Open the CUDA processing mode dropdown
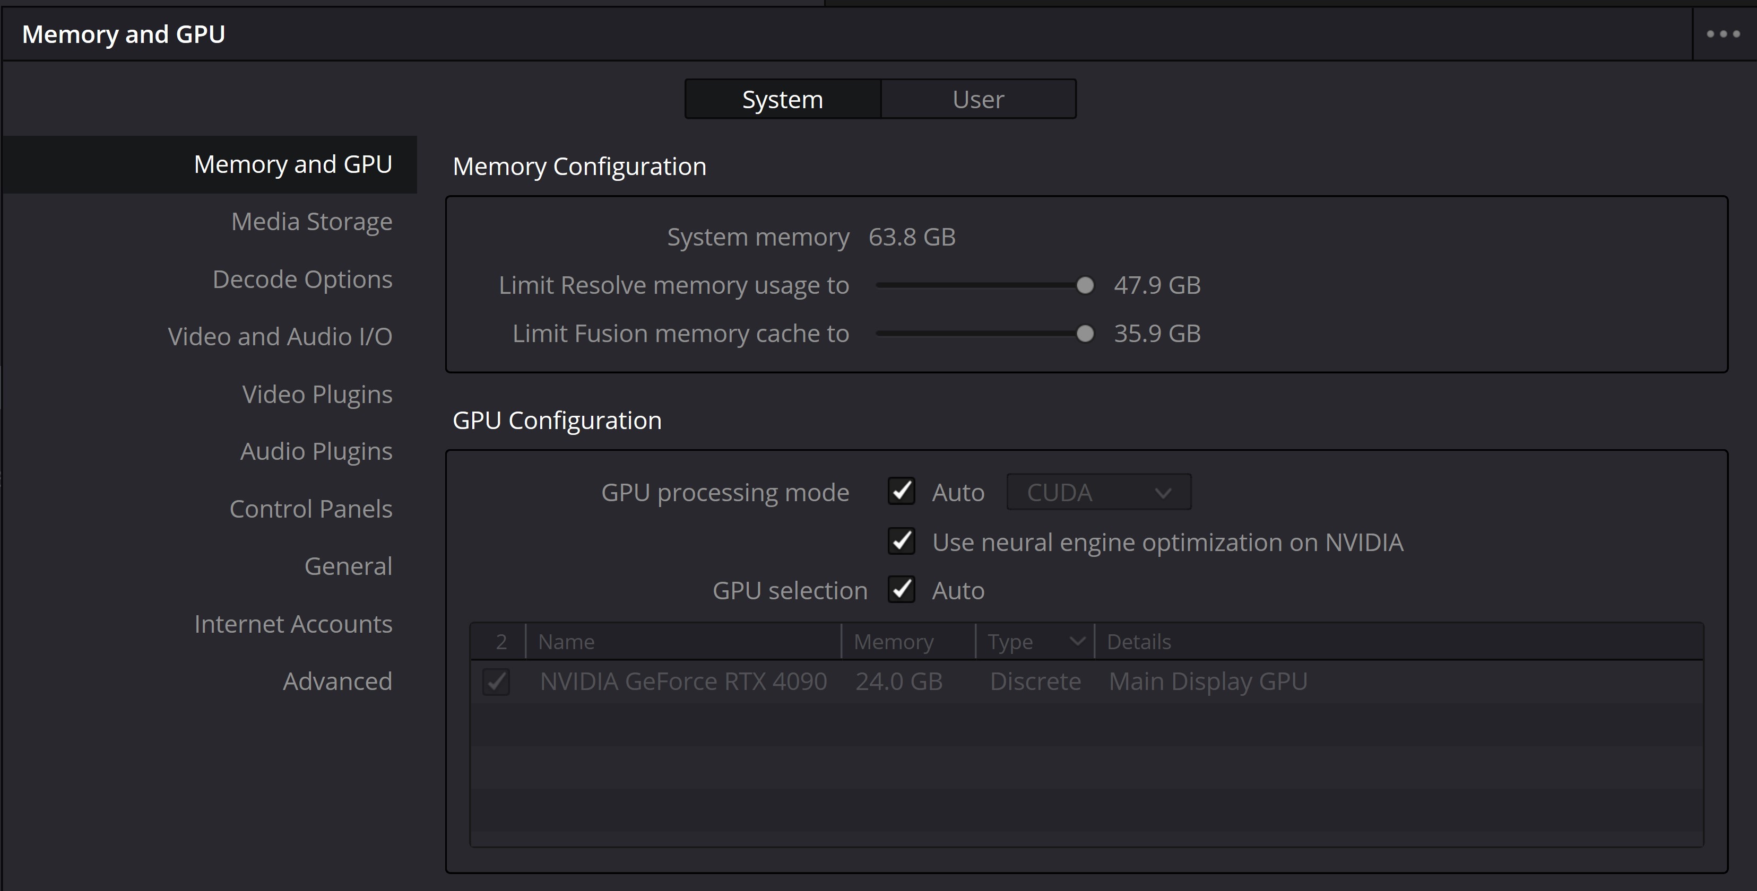 (x=1099, y=492)
